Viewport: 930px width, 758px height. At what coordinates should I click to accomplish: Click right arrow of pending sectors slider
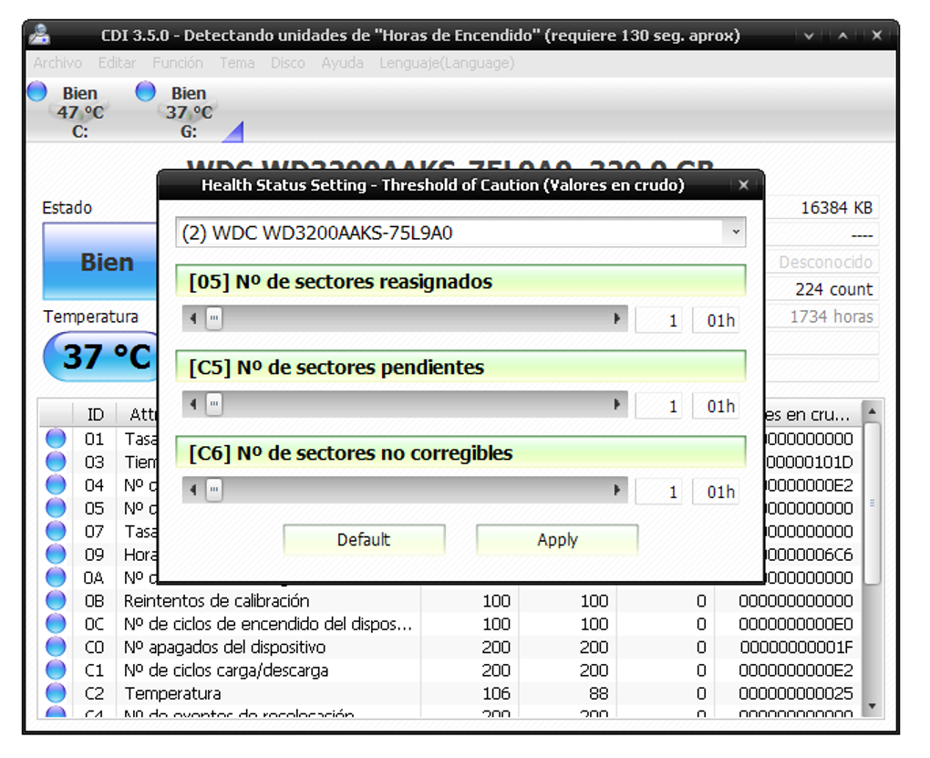[617, 404]
